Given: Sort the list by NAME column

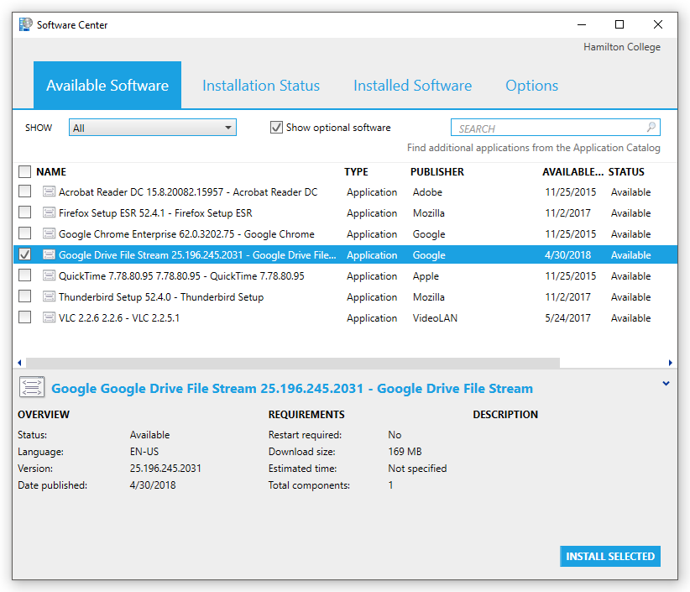Looking at the screenshot, I should (51, 171).
